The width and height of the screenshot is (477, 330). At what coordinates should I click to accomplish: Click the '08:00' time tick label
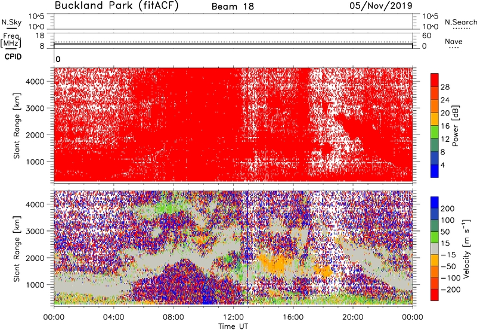(x=174, y=317)
